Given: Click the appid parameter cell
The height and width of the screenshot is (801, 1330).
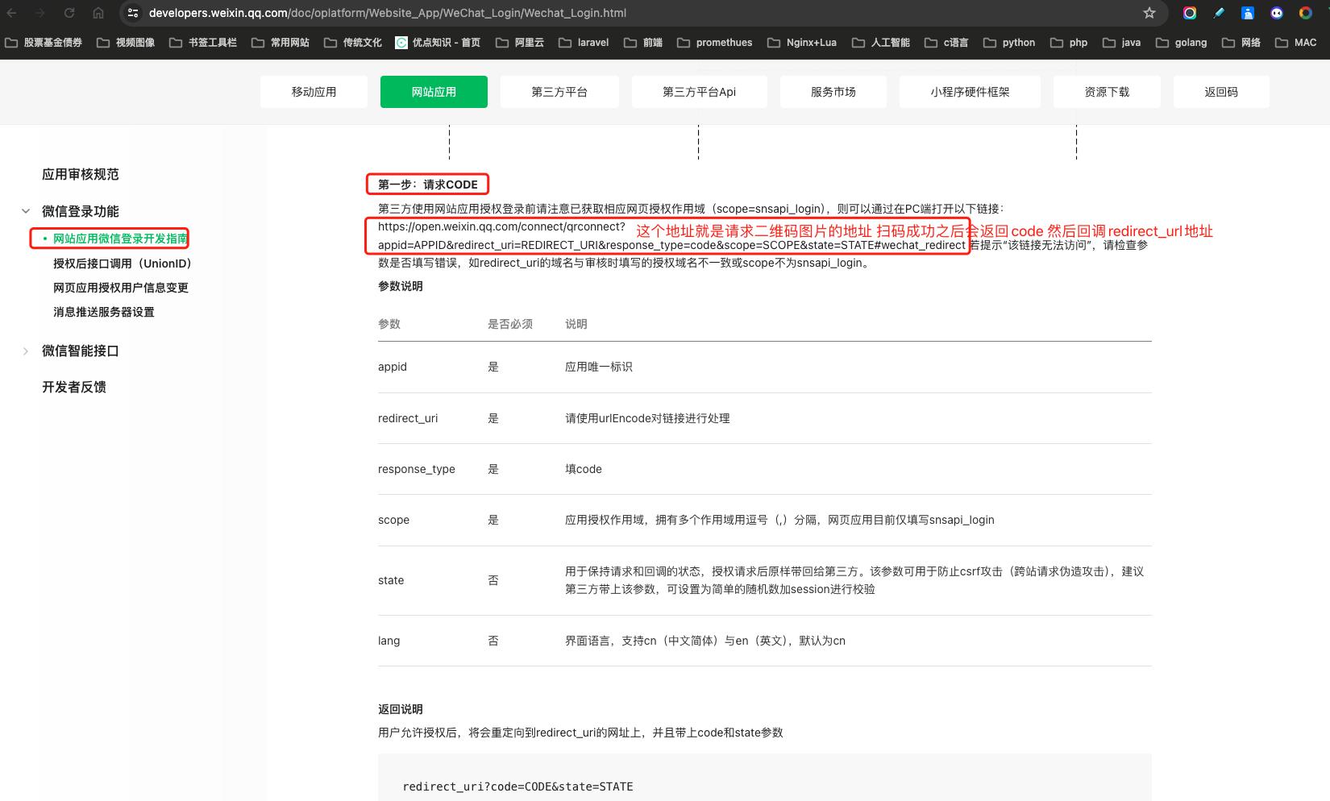Looking at the screenshot, I should 393,367.
